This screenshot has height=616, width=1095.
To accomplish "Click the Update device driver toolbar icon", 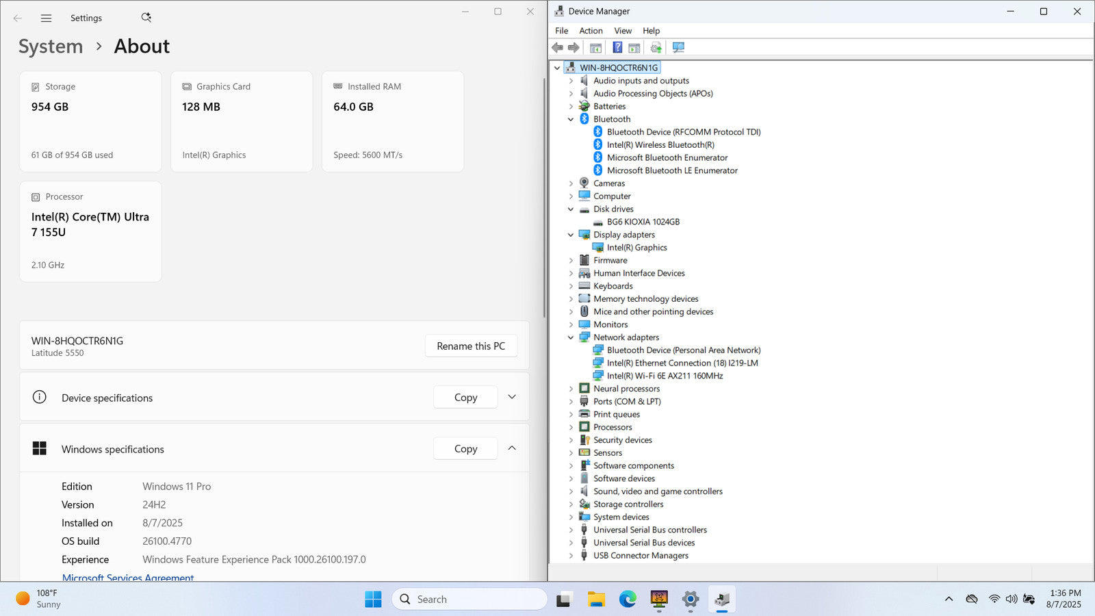I will pos(656,48).
